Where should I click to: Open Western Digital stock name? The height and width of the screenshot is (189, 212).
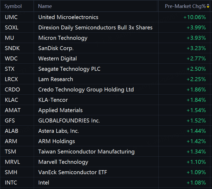point(57,59)
